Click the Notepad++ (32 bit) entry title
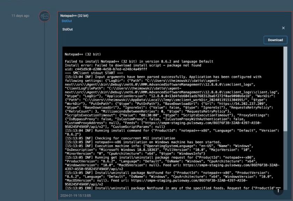Screen dimensions: 293x201 coord(74,16)
